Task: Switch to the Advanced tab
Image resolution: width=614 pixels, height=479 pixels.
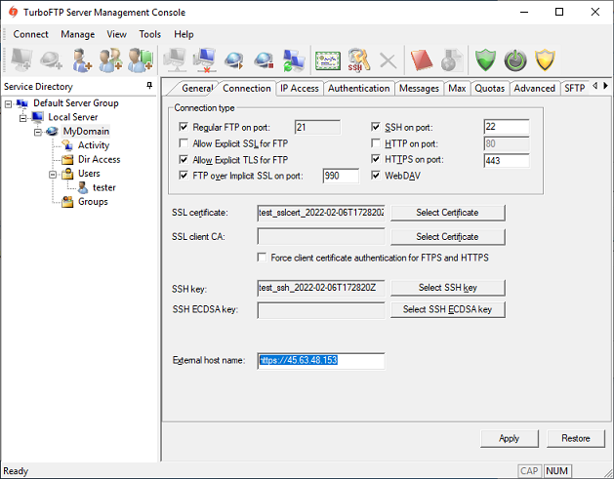Action: tap(535, 89)
